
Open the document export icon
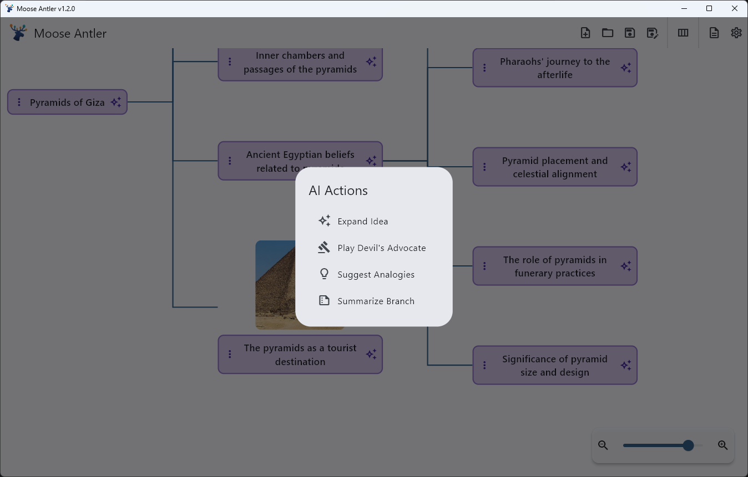pos(714,33)
